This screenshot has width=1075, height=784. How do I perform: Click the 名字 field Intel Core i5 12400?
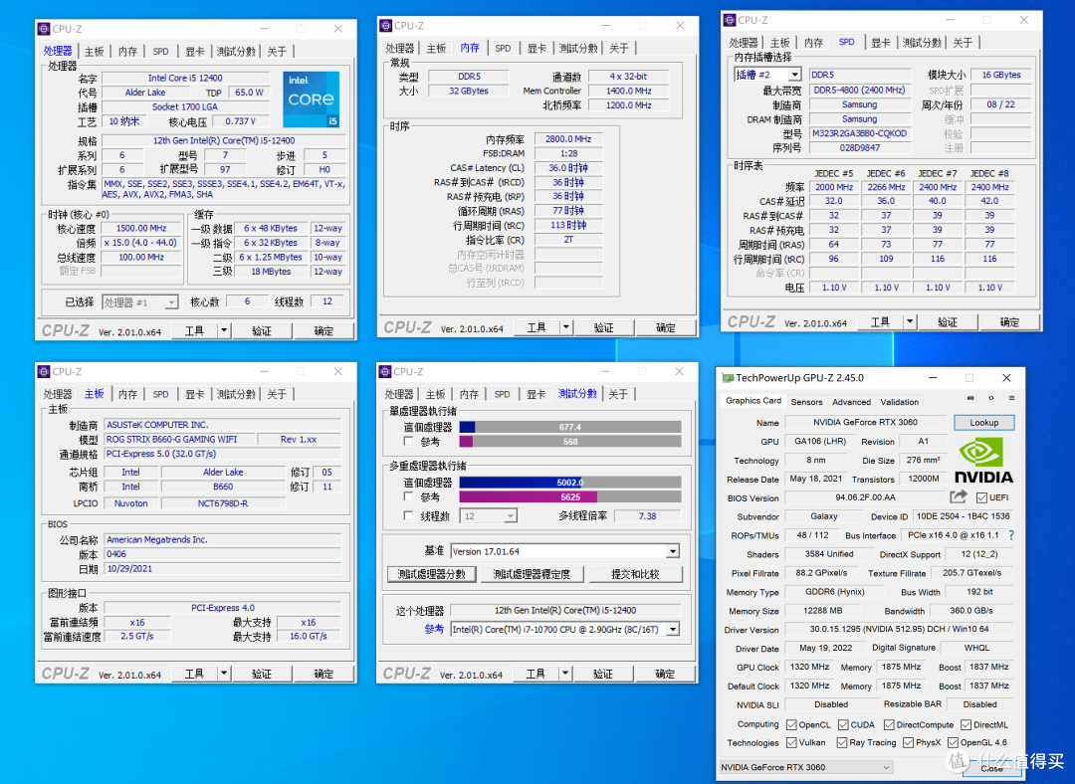[x=185, y=79]
